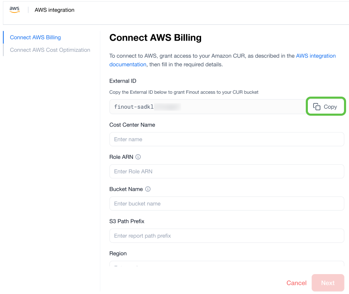The image size is (349, 294).
Task: Open the AWS integration documentation link
Action: [x=315, y=56]
